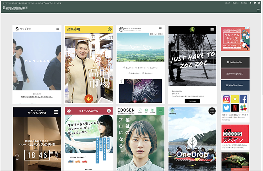Open the chameleon image thumbnail in sidebar
Viewport: 263px width, 171px height.
[x=235, y=161]
